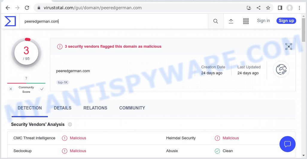Click the Last Updated 24 days ago
Screen dimensions: 307x159
tap(249, 70)
